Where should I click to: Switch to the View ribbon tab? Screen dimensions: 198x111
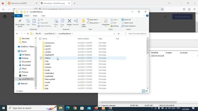click(x=43, y=16)
